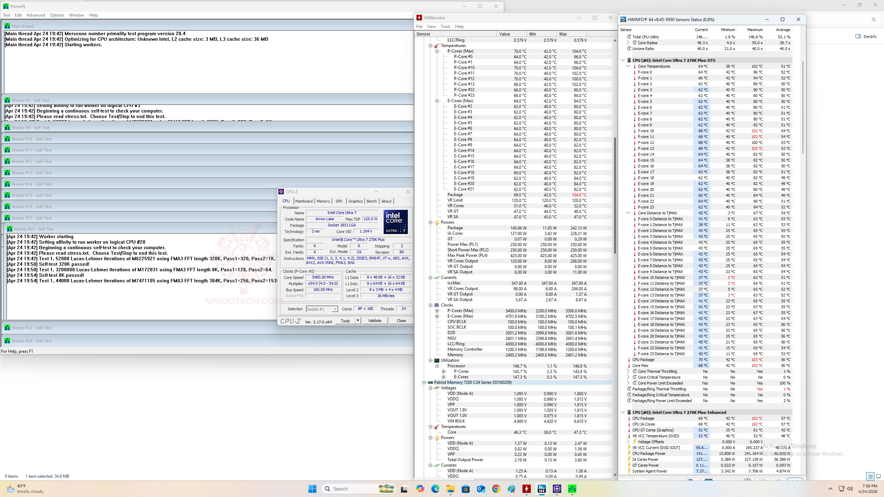
Task: Open Google Chrome from the taskbar
Action: coord(496,489)
